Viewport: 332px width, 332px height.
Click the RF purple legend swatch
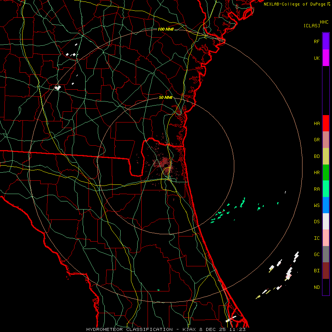326,41
